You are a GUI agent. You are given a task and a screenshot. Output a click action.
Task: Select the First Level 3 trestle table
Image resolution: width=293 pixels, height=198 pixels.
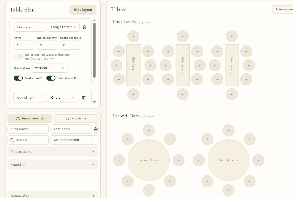[232, 65]
